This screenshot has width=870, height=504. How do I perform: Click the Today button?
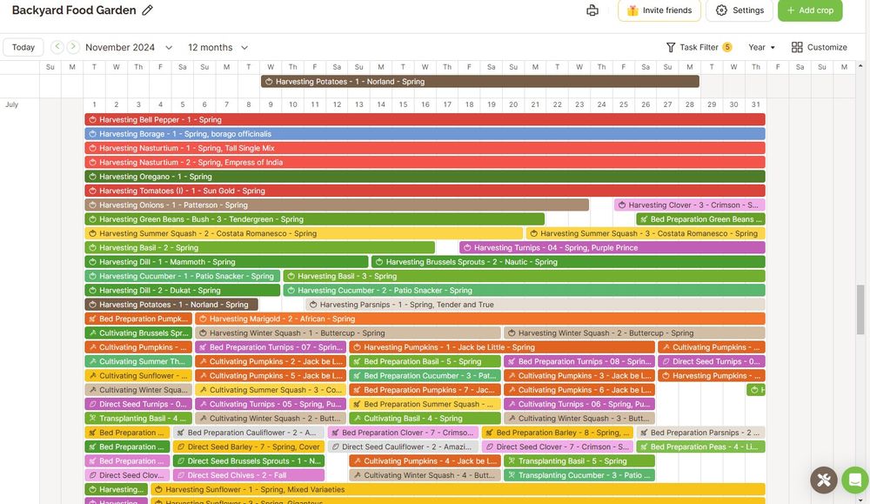(23, 47)
